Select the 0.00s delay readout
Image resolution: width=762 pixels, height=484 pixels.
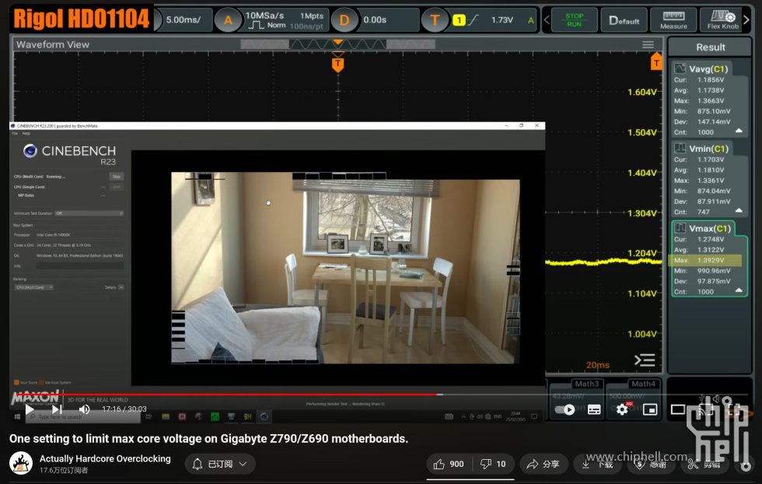click(x=375, y=20)
